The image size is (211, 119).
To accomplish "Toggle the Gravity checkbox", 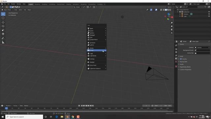I will pyautogui.click(x=181, y=59).
